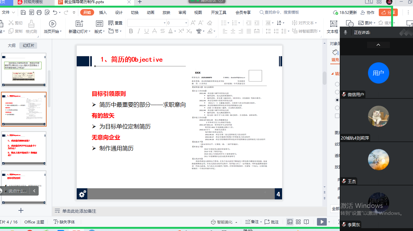The width and height of the screenshot is (413, 231).
Task: Click the orange Share (分享) button
Action: tap(388, 12)
